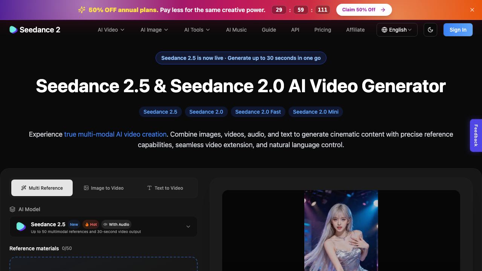Click the Sign In button
The width and height of the screenshot is (482, 271).
coord(458,30)
